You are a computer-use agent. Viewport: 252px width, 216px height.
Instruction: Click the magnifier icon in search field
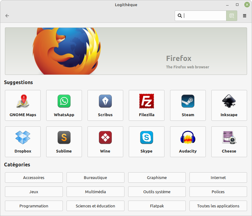point(180,16)
